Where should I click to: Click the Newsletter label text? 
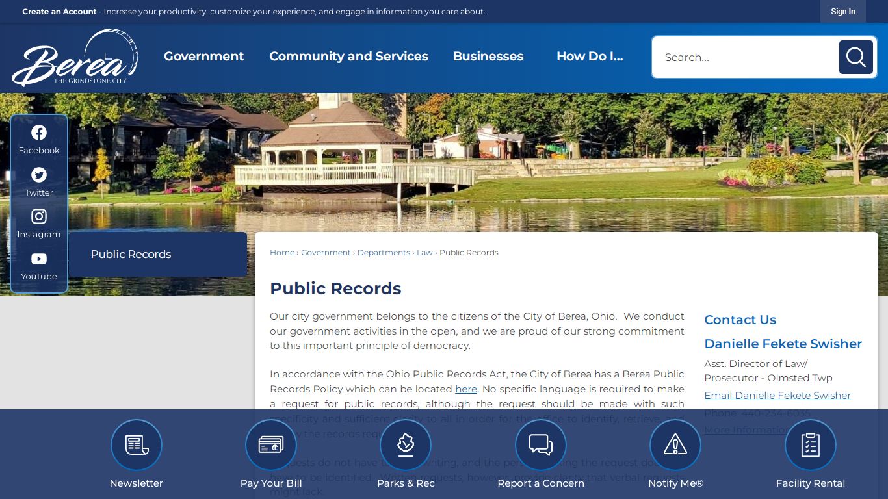point(137,483)
